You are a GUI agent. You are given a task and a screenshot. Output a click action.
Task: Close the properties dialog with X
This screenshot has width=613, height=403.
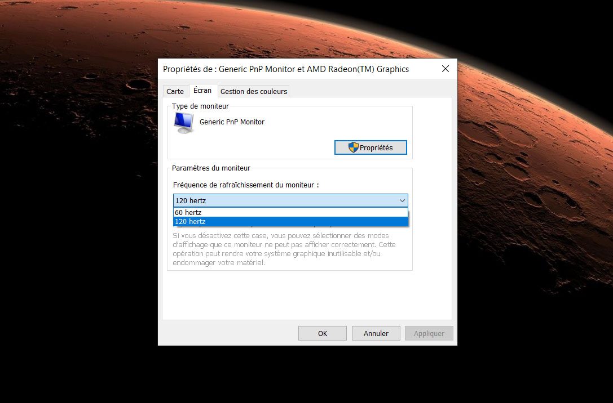[x=445, y=69]
